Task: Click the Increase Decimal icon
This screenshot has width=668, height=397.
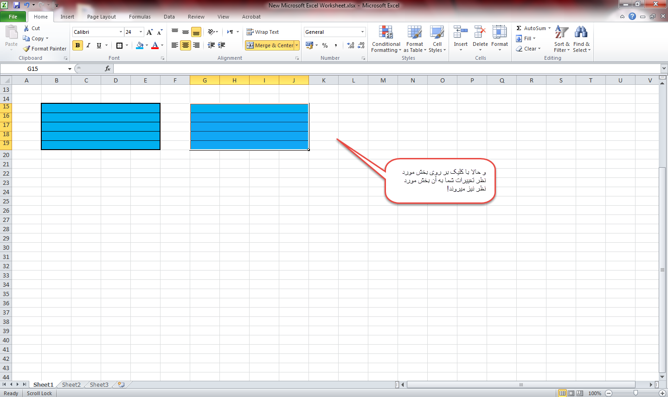Action: (351, 45)
